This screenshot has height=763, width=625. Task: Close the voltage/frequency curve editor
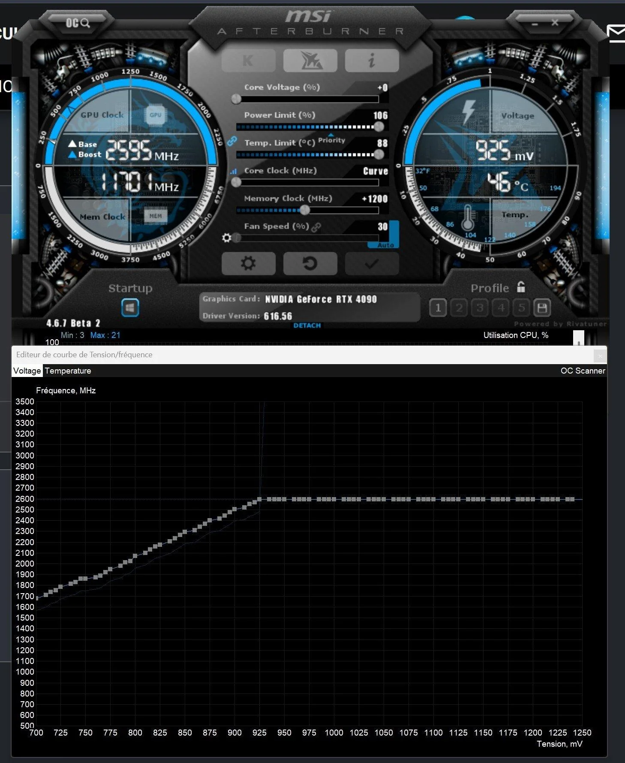[x=600, y=356]
